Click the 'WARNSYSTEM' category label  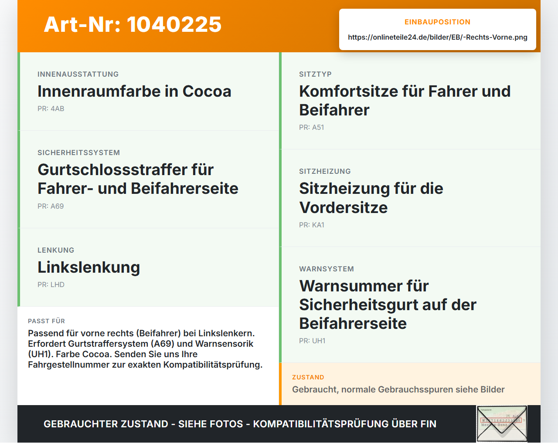pos(327,269)
